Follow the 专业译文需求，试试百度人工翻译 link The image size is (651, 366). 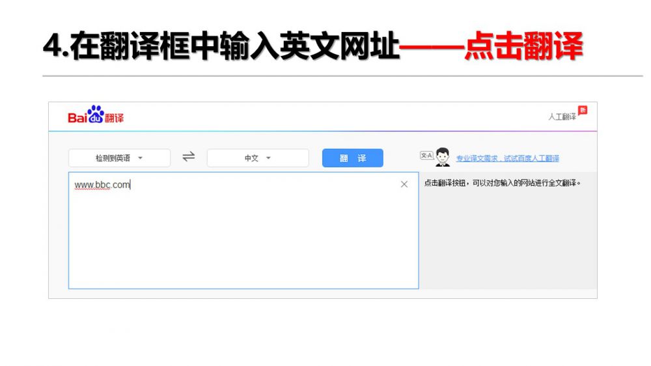tap(507, 158)
